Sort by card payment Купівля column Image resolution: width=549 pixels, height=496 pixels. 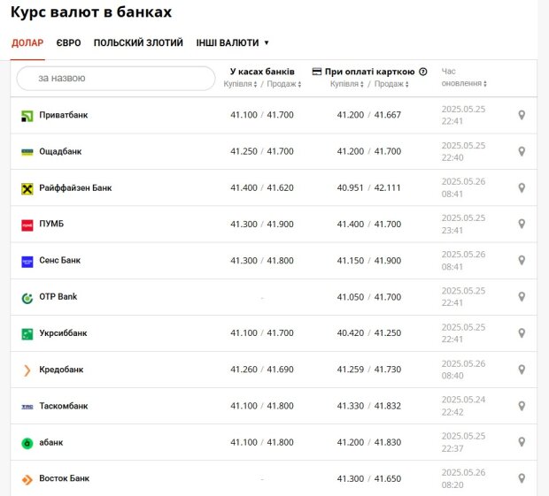pos(347,84)
